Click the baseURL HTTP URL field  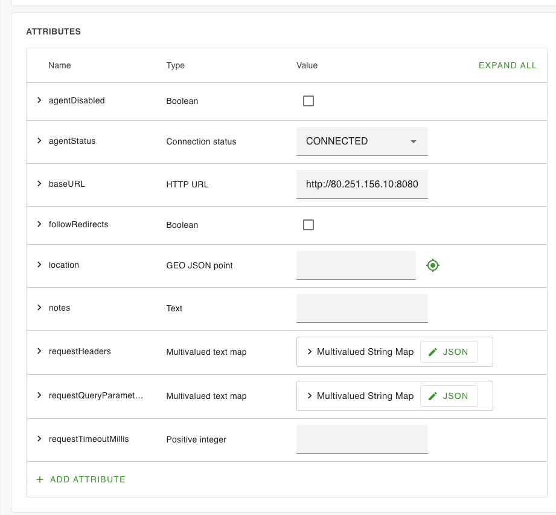[362, 184]
